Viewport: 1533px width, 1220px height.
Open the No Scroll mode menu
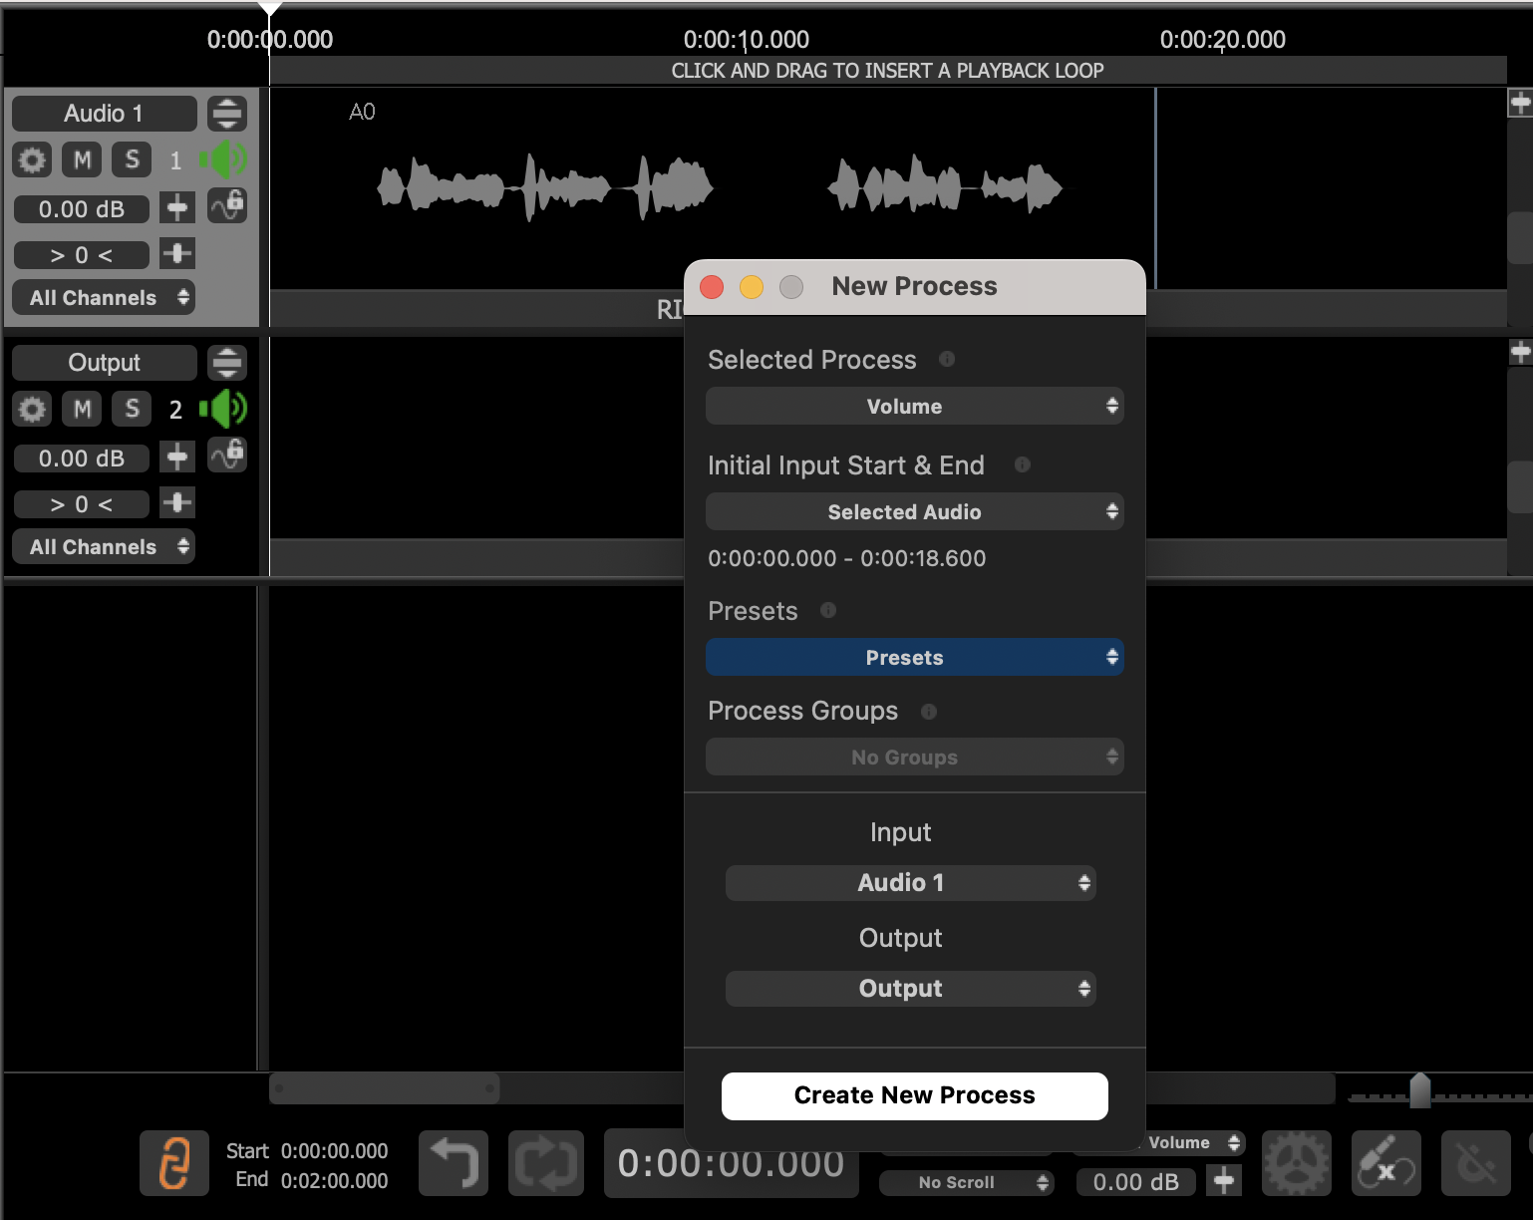965,1182
